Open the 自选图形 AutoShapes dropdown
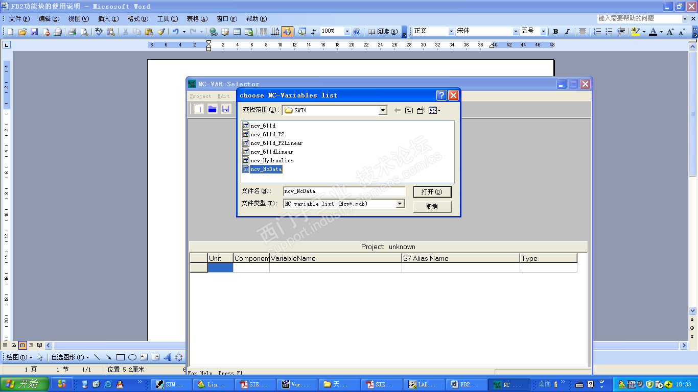 point(70,357)
